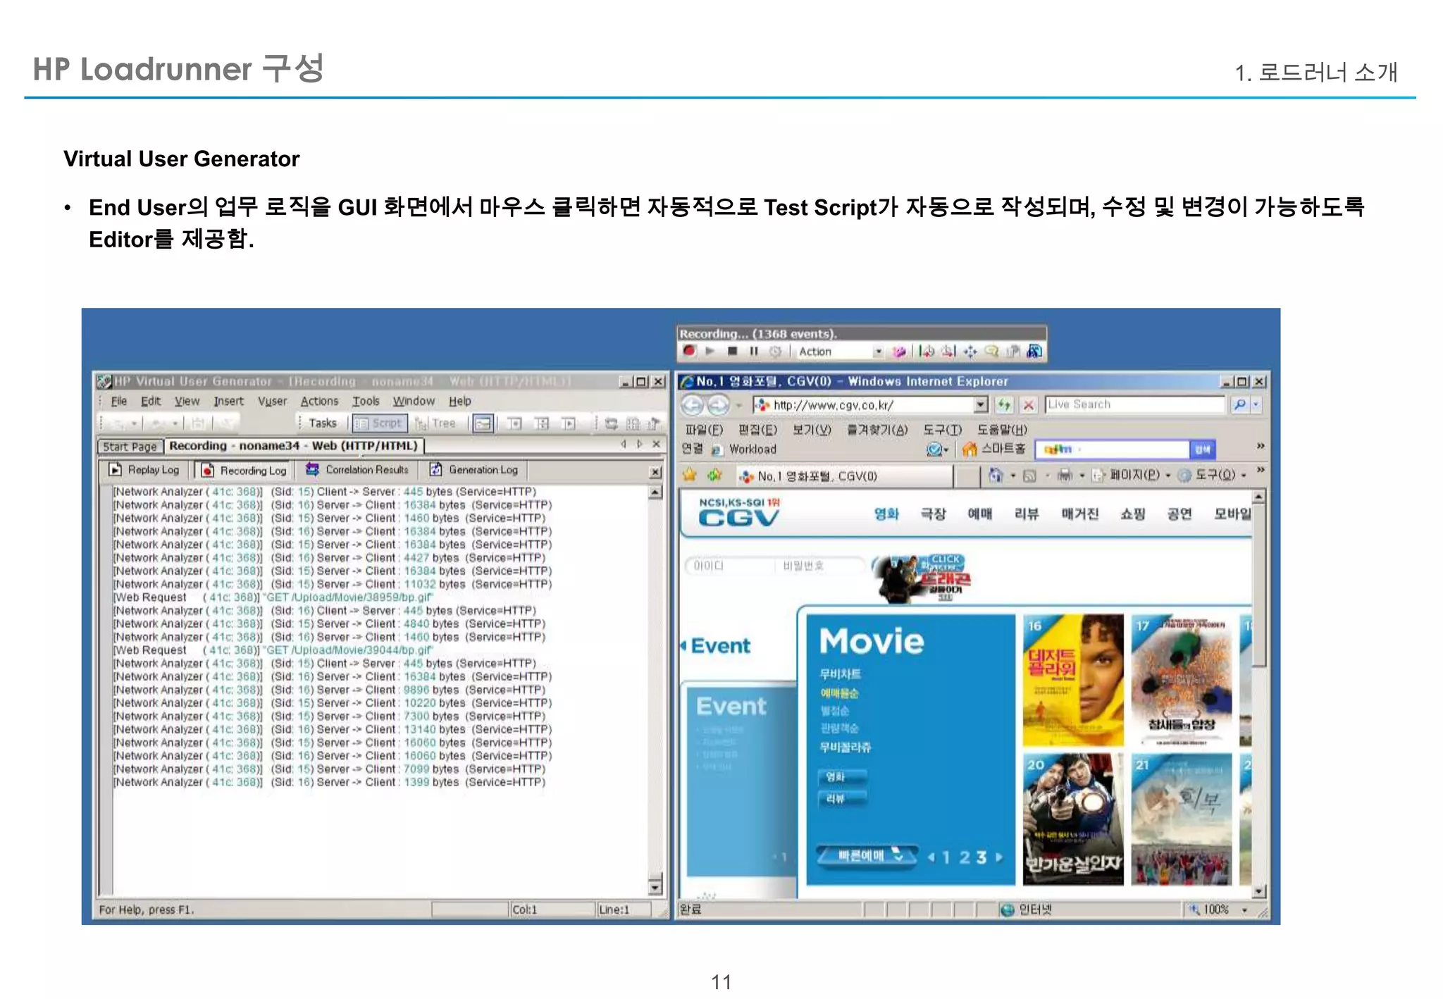The image size is (1443, 999).
Task: Click the Tasks toolbar button
Action: [x=323, y=423]
